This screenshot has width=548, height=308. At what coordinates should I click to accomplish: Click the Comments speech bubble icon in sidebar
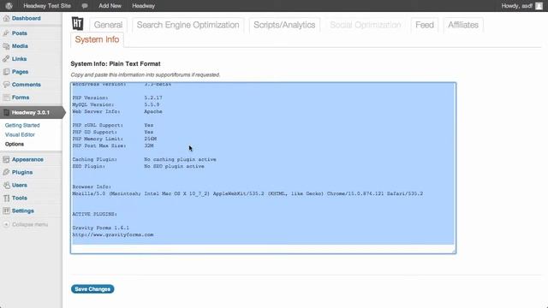tap(6, 85)
